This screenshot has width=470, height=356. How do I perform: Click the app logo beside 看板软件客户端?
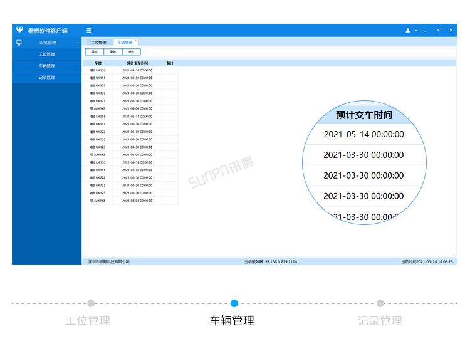19,29
